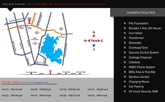This screenshot has height=102, width=165.
Task: Click the bullet icon beside Generator
Action: pos(125,43)
